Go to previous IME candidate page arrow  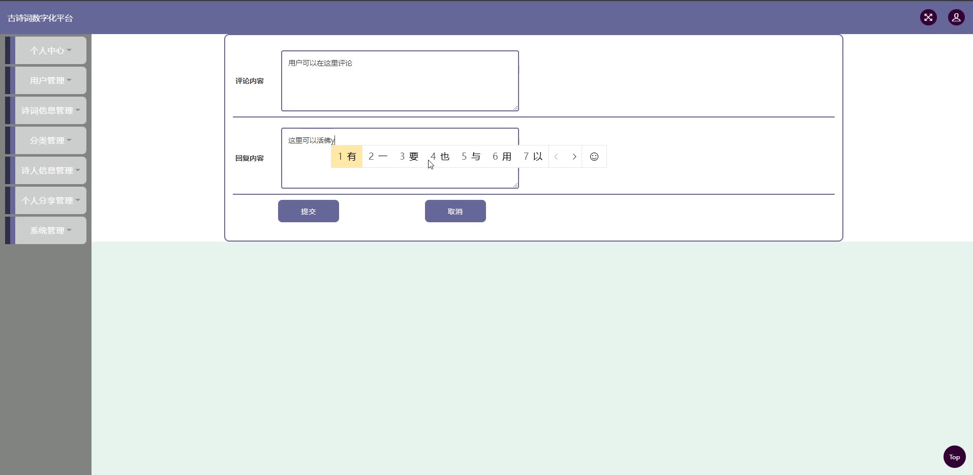pos(557,157)
